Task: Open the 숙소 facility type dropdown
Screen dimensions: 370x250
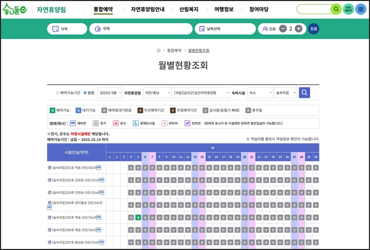Action: [x=260, y=93]
